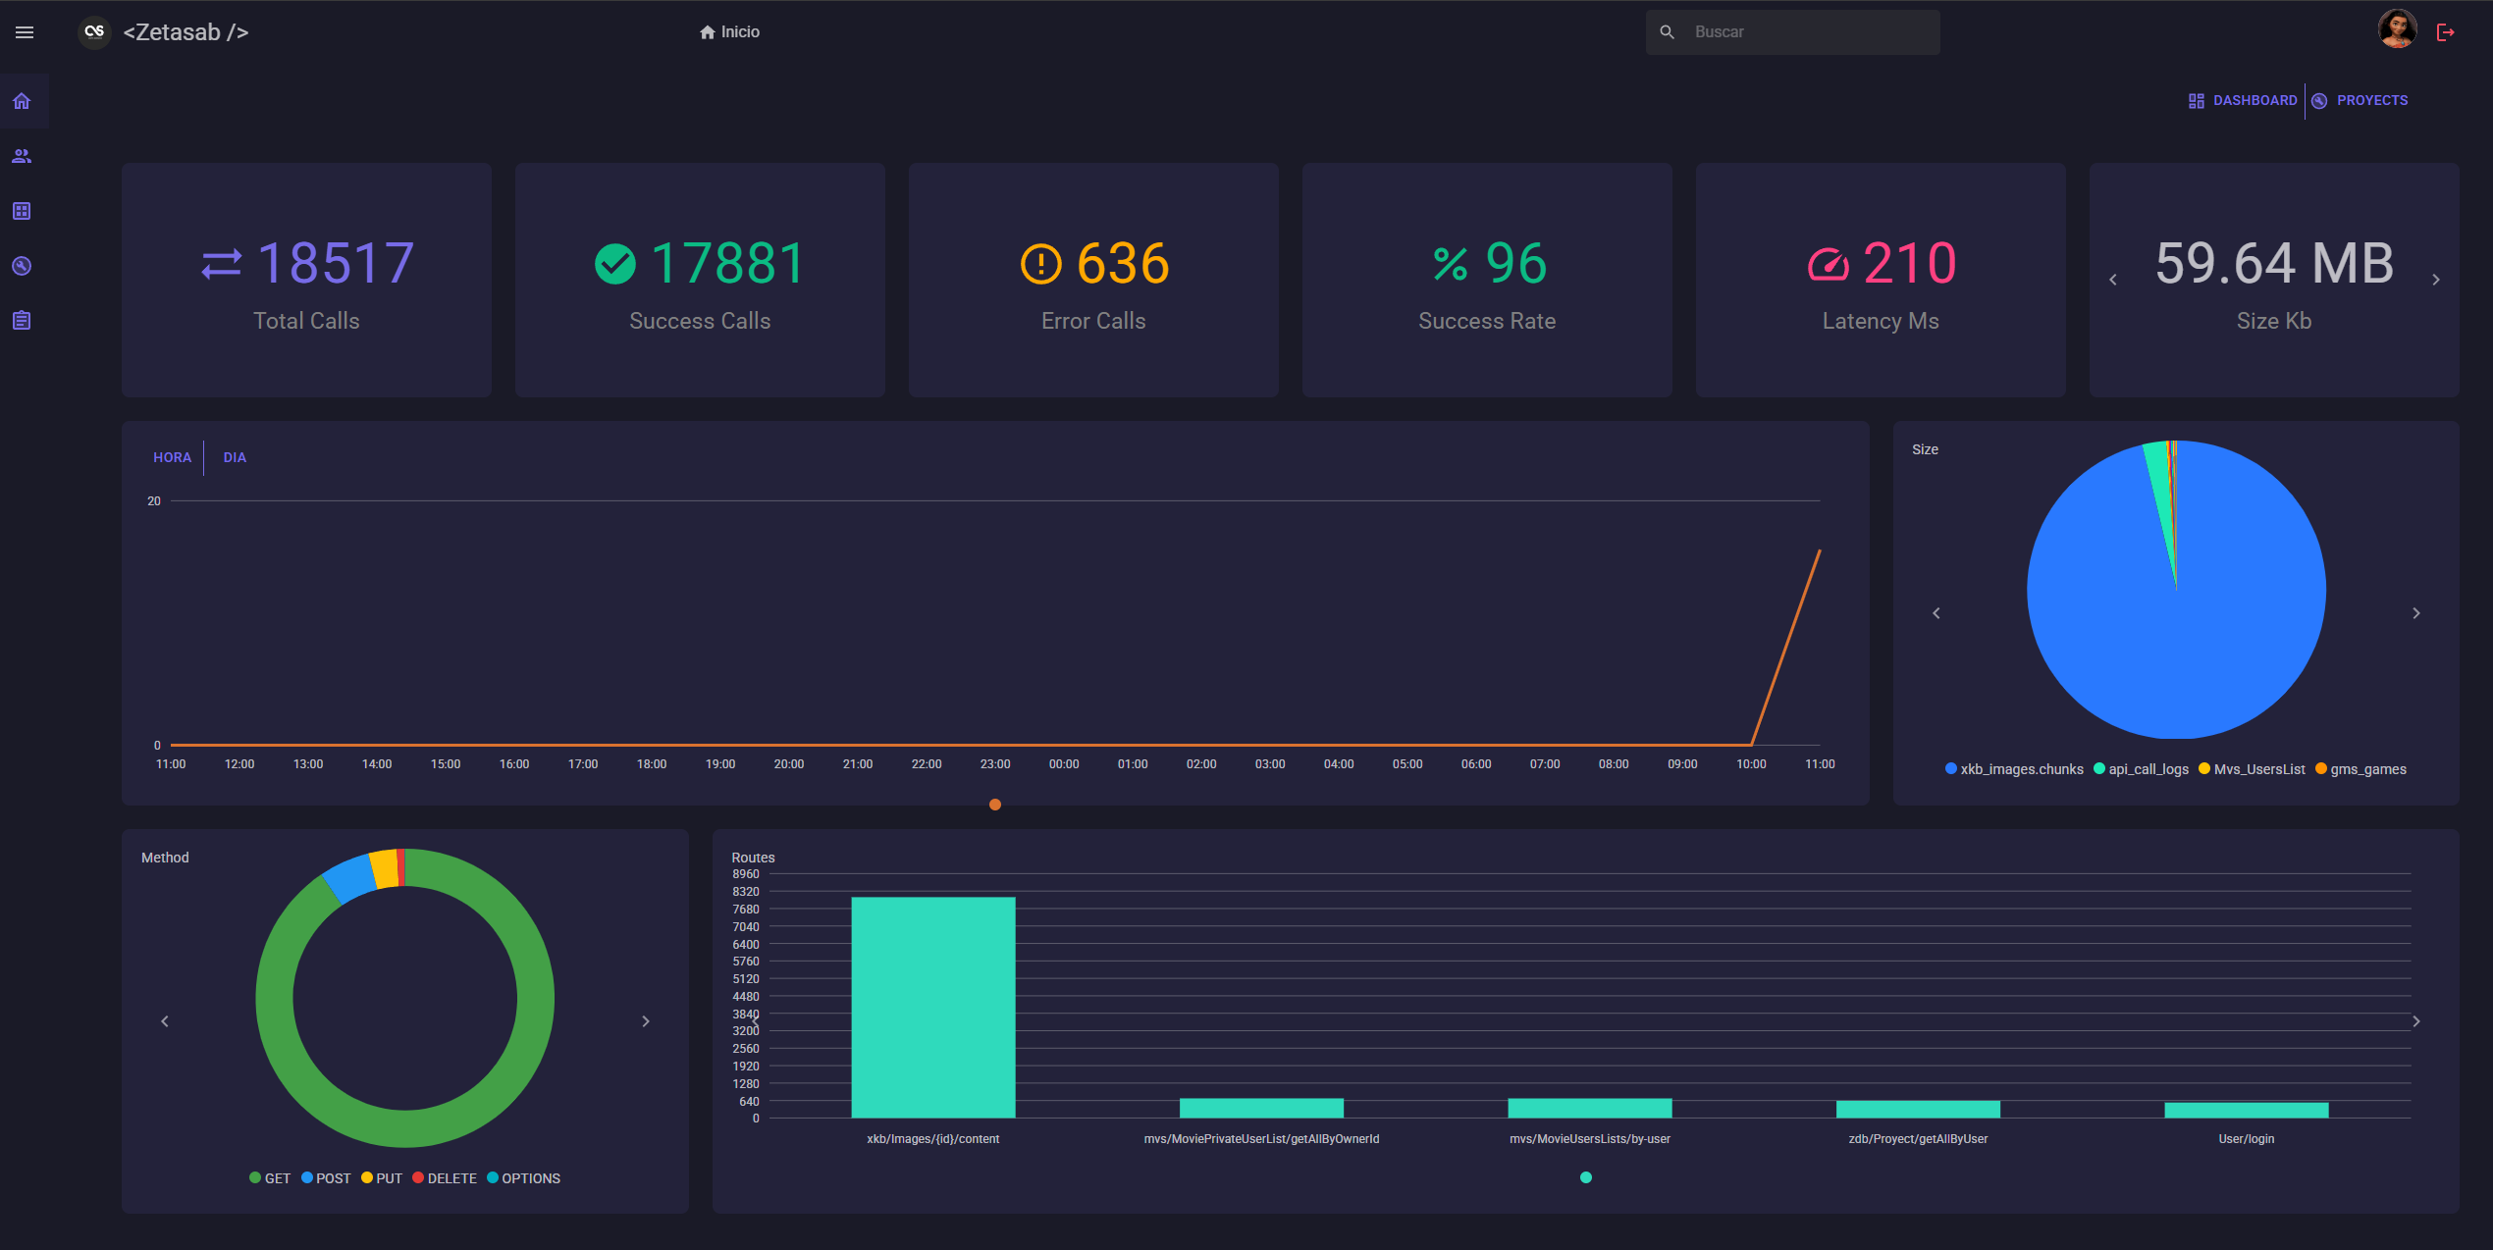Open the PROYECTS section
The height and width of the screenshot is (1250, 2493).
click(2372, 100)
